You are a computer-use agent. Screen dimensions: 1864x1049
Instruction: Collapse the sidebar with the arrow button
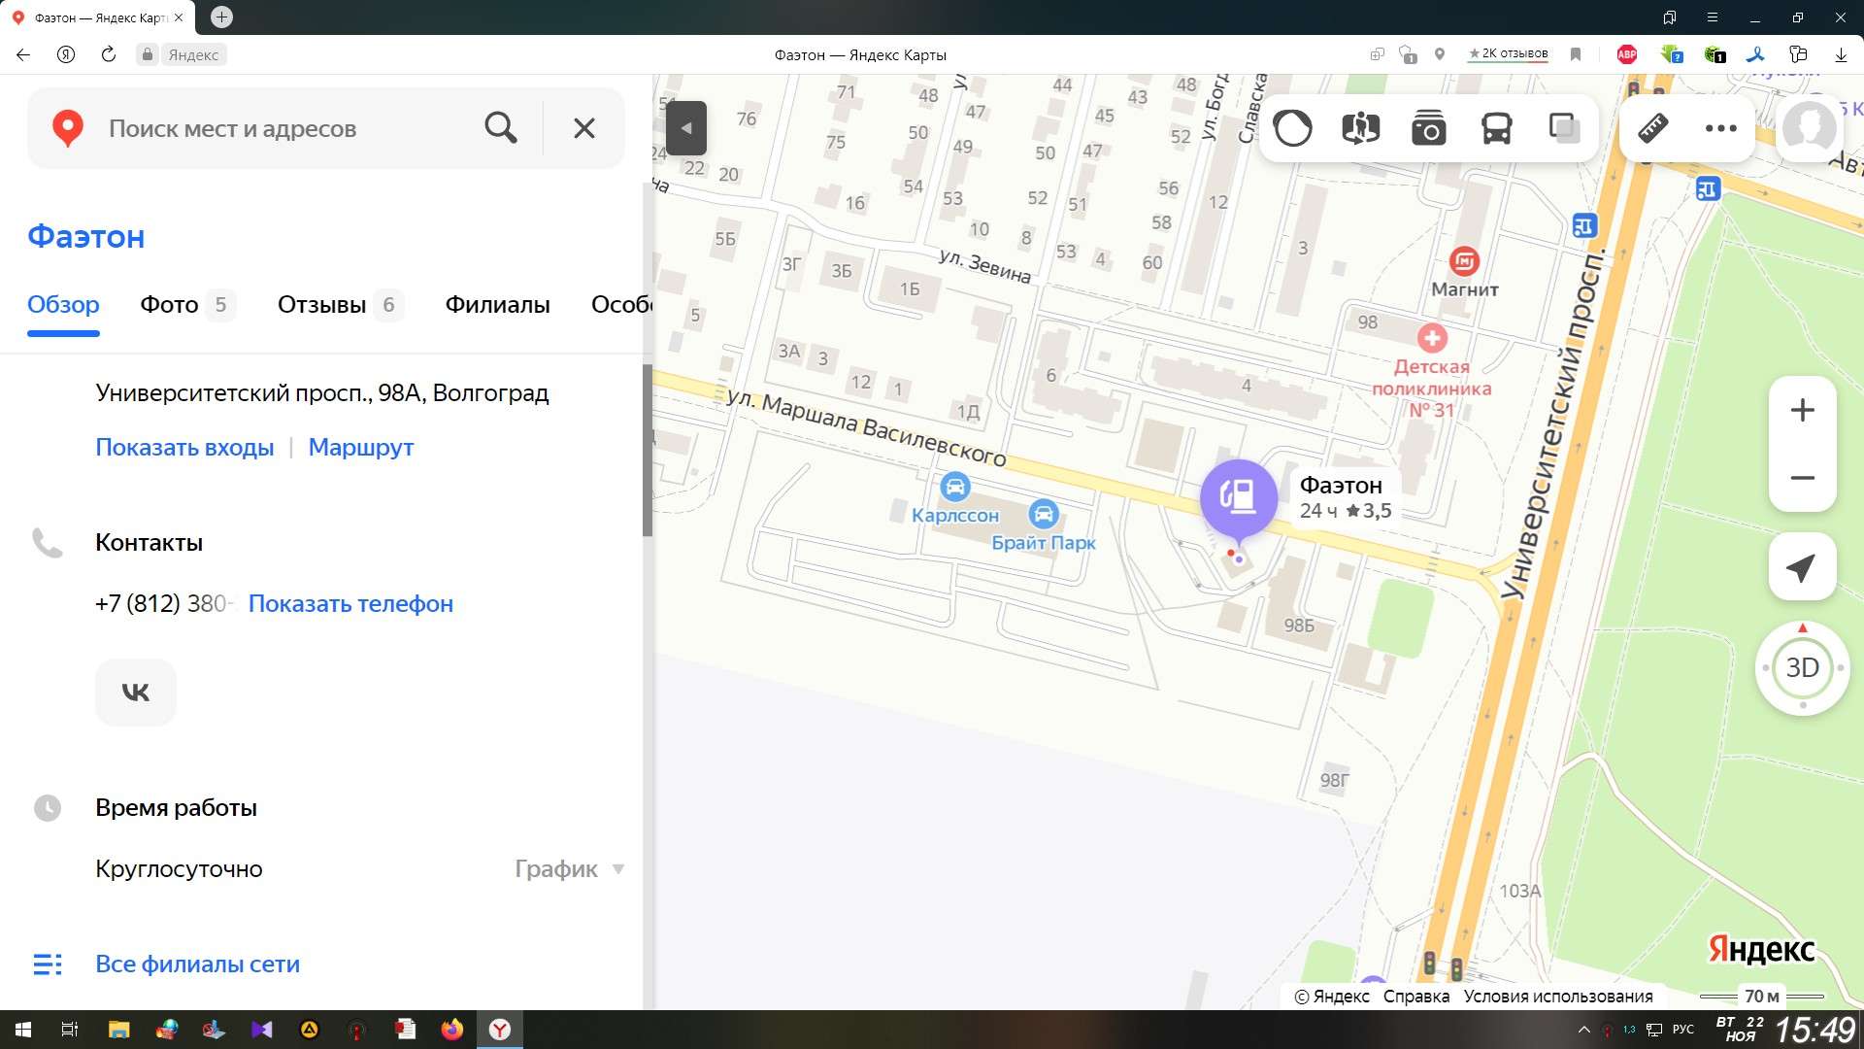(x=686, y=128)
